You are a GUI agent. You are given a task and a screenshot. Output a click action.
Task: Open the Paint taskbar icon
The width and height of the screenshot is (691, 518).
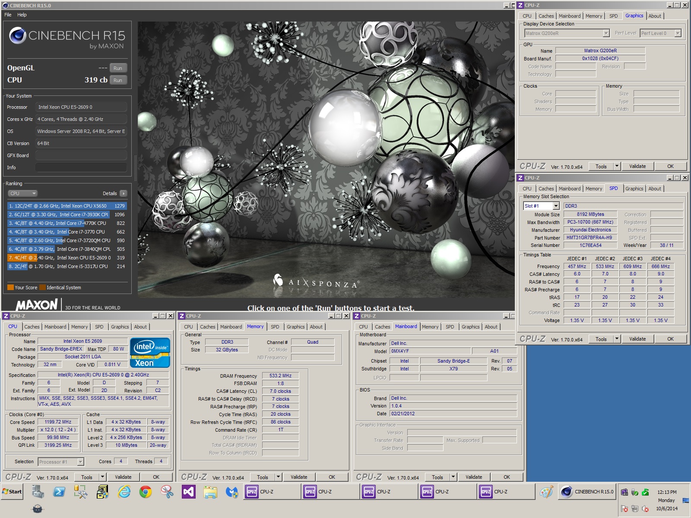click(x=546, y=491)
